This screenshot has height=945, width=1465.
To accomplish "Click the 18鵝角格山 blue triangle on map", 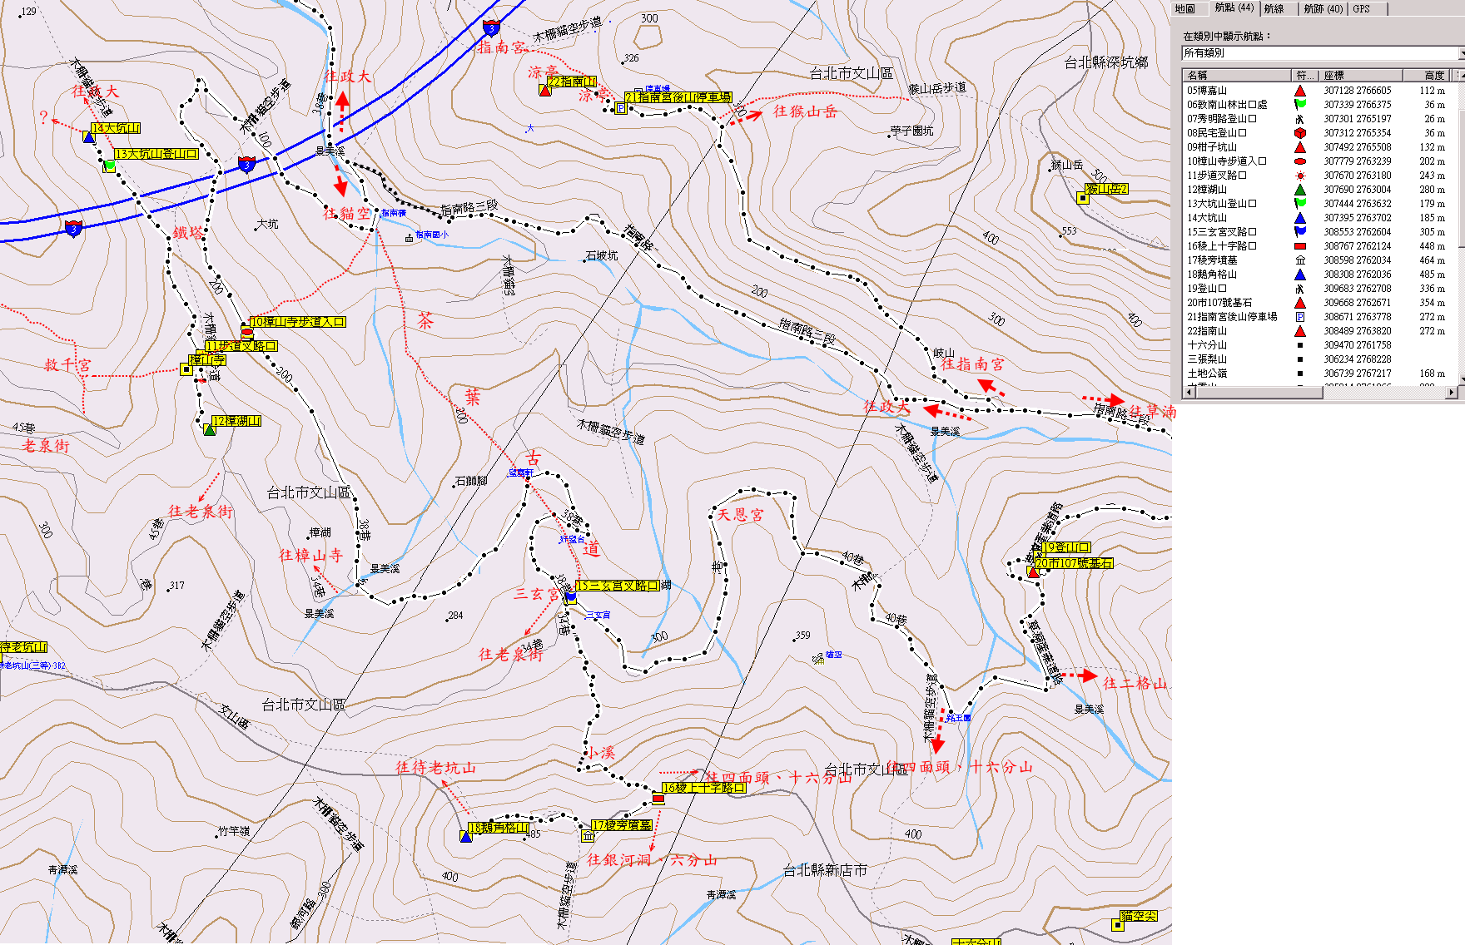I will [466, 836].
